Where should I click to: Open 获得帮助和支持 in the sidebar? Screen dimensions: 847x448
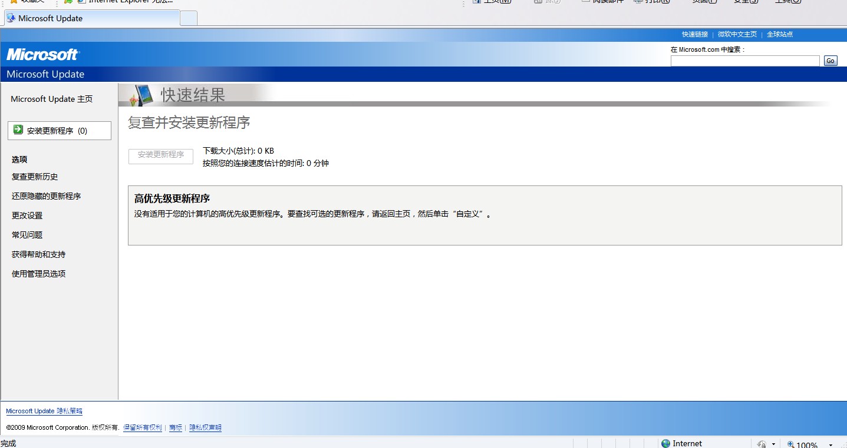point(39,254)
